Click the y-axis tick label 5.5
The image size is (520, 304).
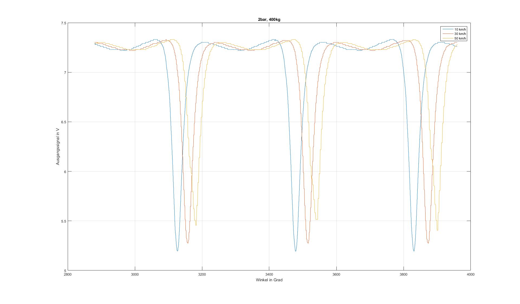point(63,221)
